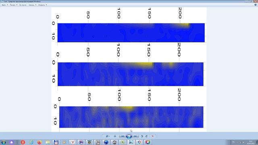This screenshot has width=258, height=145.
Task: Open the Печать menu
Action: [x=12, y=5]
